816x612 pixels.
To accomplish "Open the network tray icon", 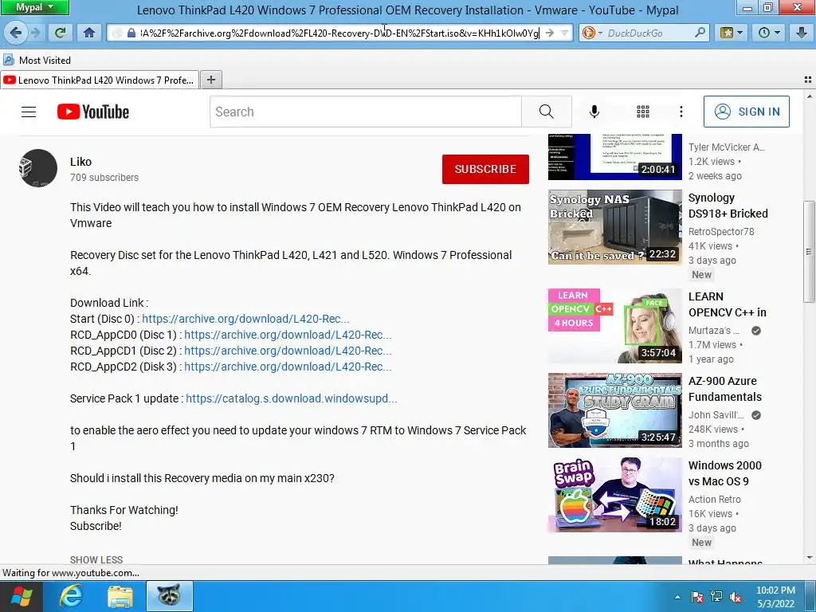I will pos(716,597).
